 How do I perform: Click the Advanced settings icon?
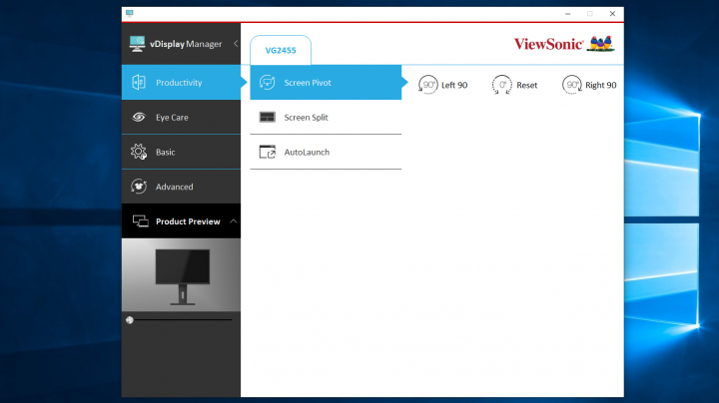pos(139,187)
